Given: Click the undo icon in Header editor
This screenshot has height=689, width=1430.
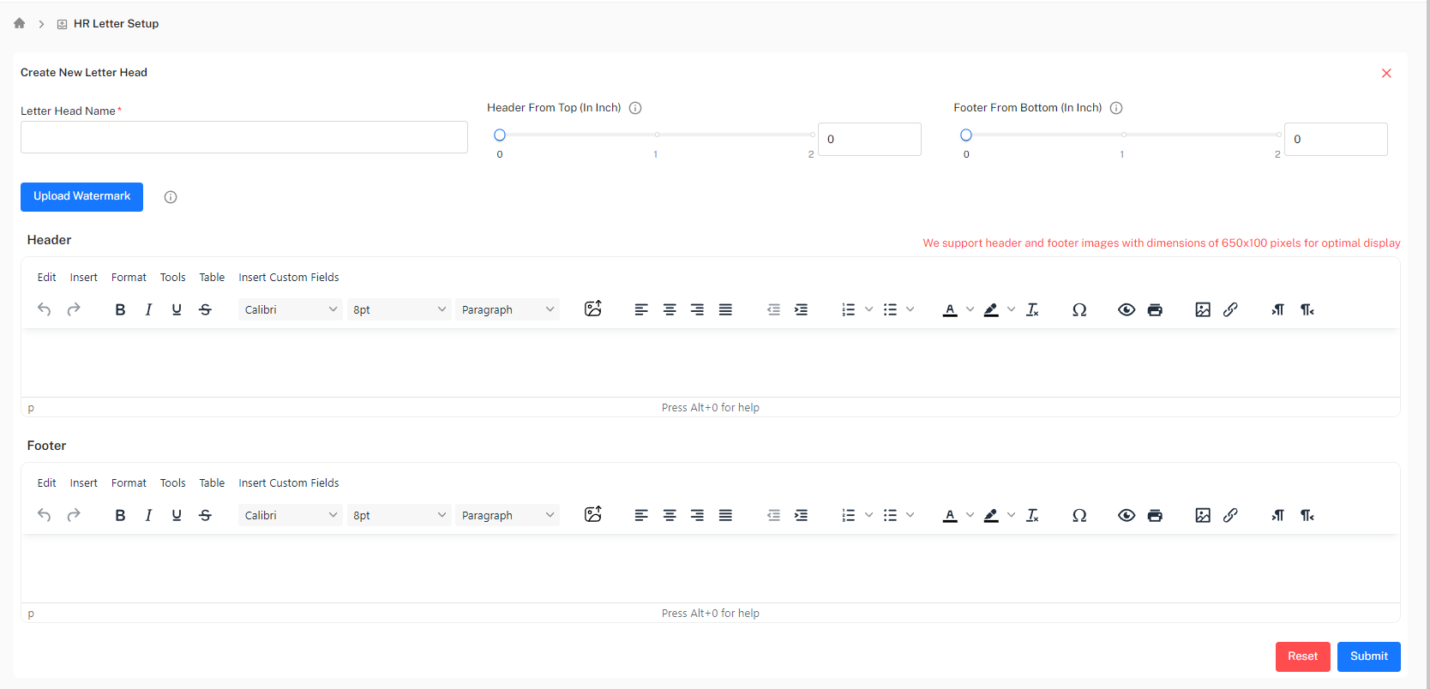Looking at the screenshot, I should [x=45, y=309].
